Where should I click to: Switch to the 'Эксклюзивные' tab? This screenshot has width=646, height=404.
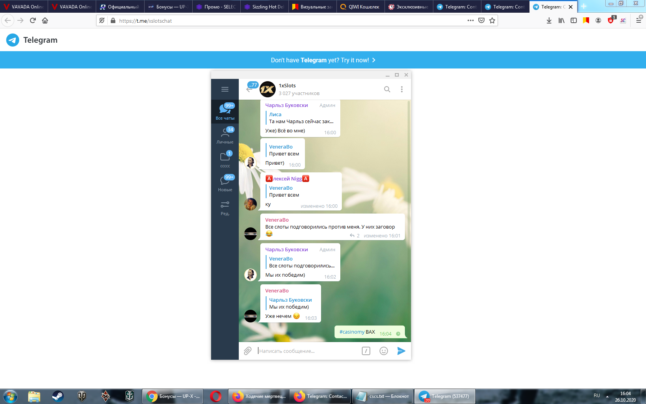coord(409,7)
